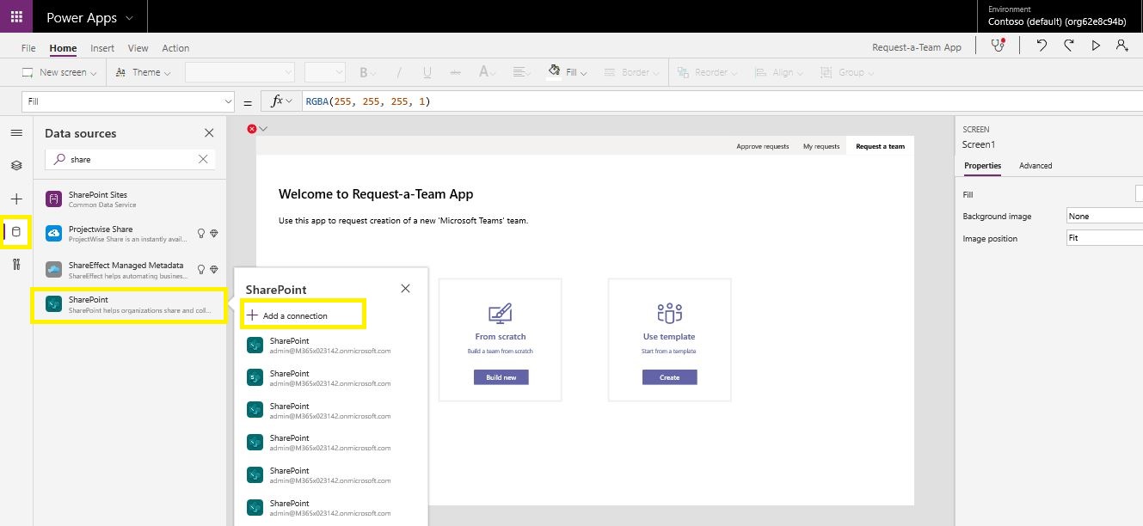Click the bold formatting icon
The width and height of the screenshot is (1143, 526).
click(364, 72)
